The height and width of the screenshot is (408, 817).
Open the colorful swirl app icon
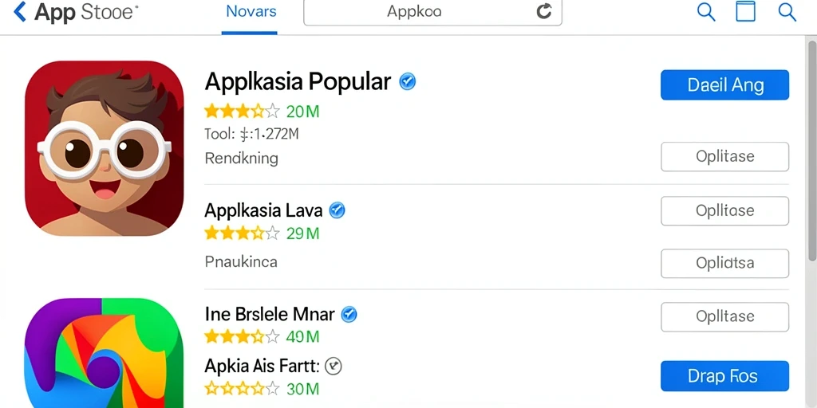click(x=105, y=353)
